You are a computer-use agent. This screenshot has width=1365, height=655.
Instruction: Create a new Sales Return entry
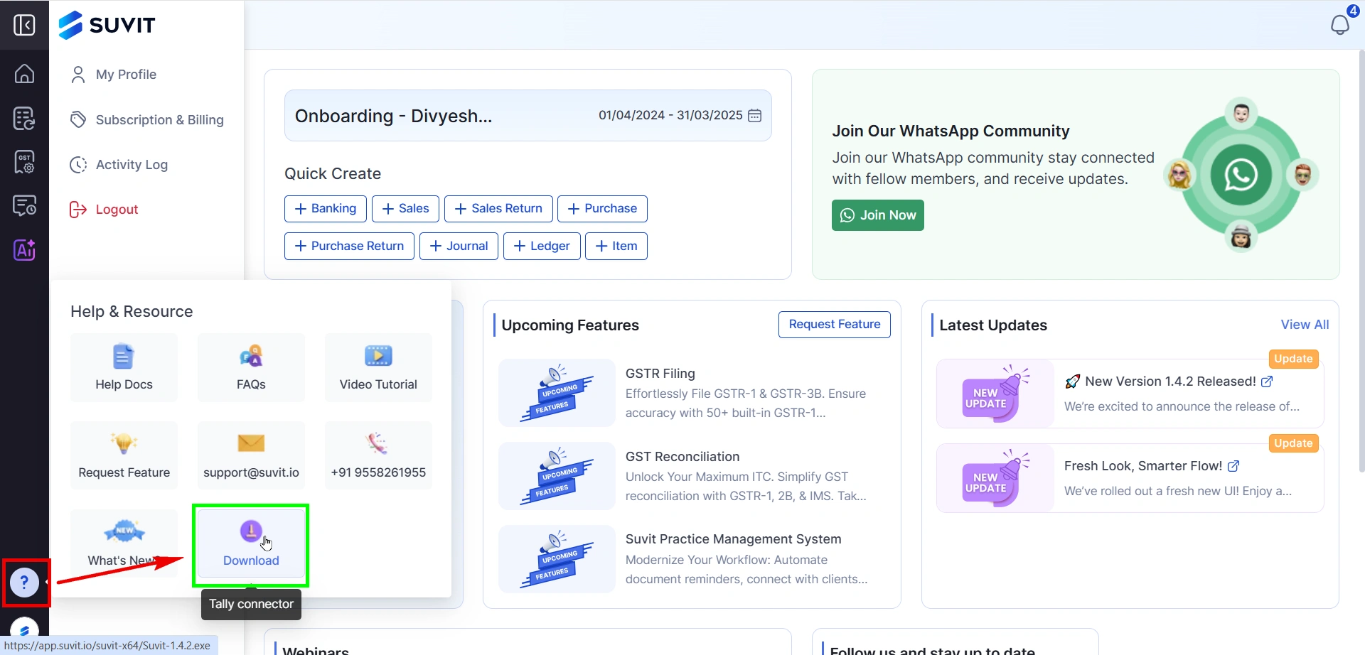pyautogui.click(x=498, y=209)
